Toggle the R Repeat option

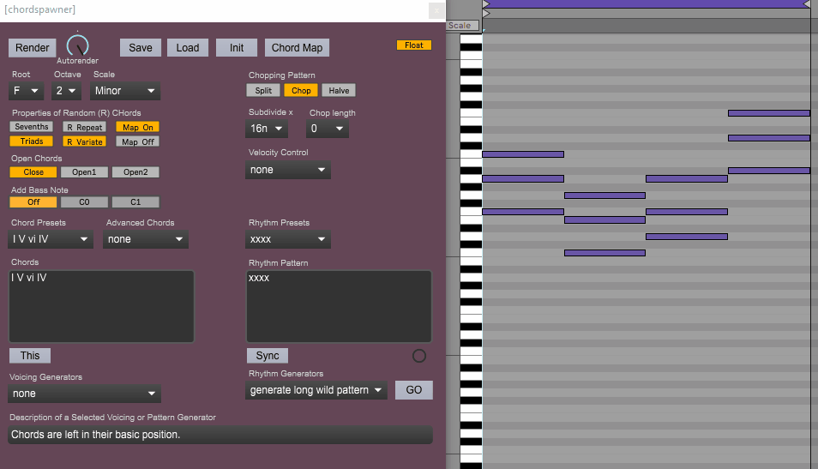pos(85,127)
